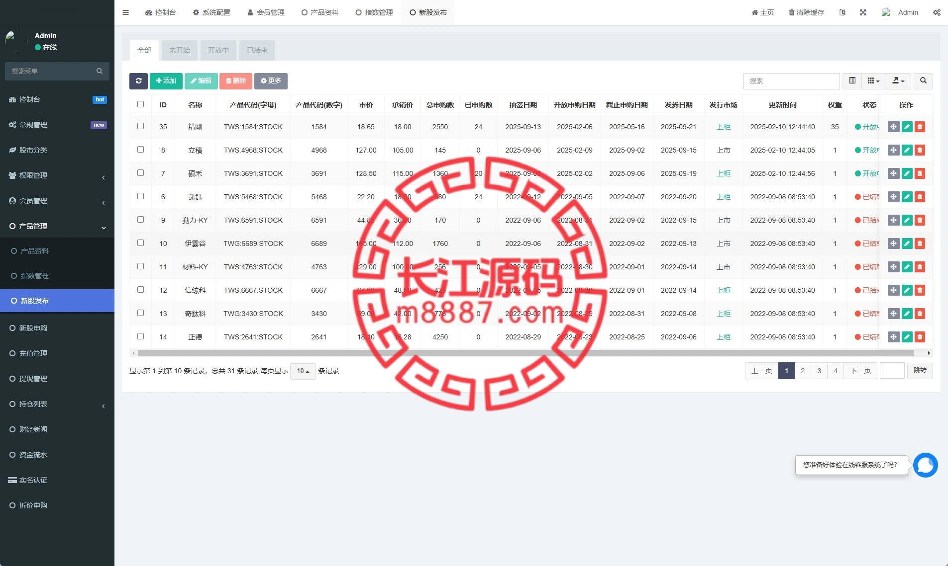
Task: Switch to the 开放中 filter tab
Action: [x=218, y=50]
